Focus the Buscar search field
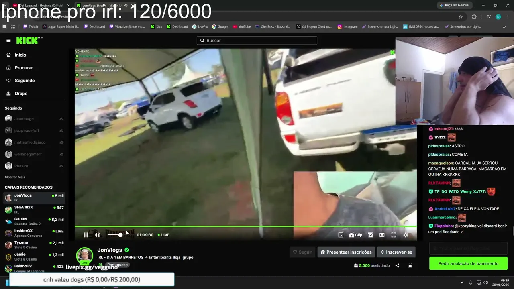This screenshot has height=289, width=514. point(257,41)
